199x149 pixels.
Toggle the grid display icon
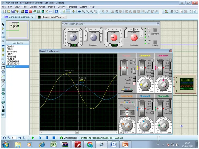coord(68,12)
